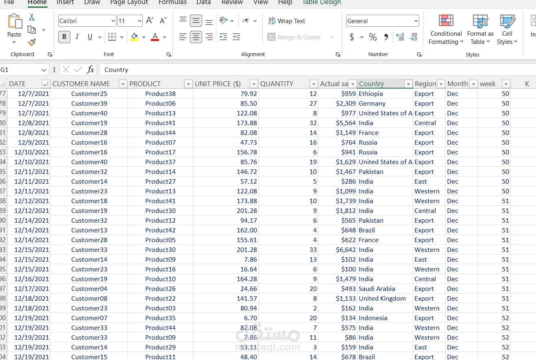536x360 pixels.
Task: Click the Orientation text-angle icon
Action: pyautogui.click(x=223, y=21)
